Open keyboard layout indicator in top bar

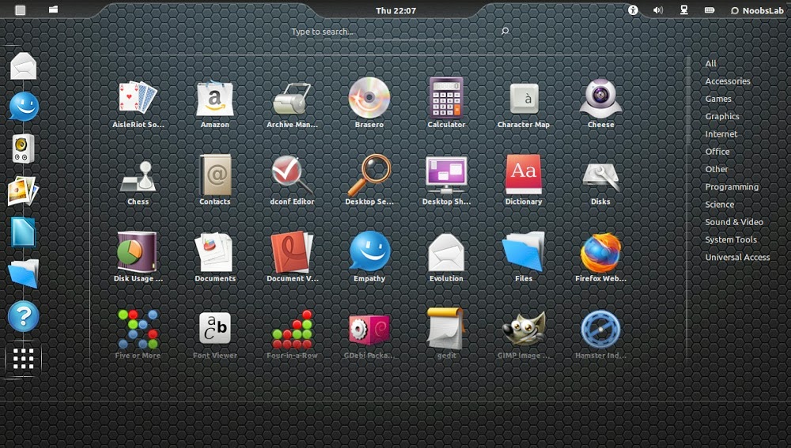coord(710,10)
